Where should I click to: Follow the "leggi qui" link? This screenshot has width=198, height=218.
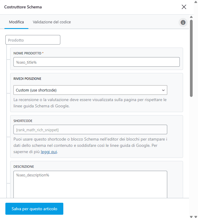[49, 152]
